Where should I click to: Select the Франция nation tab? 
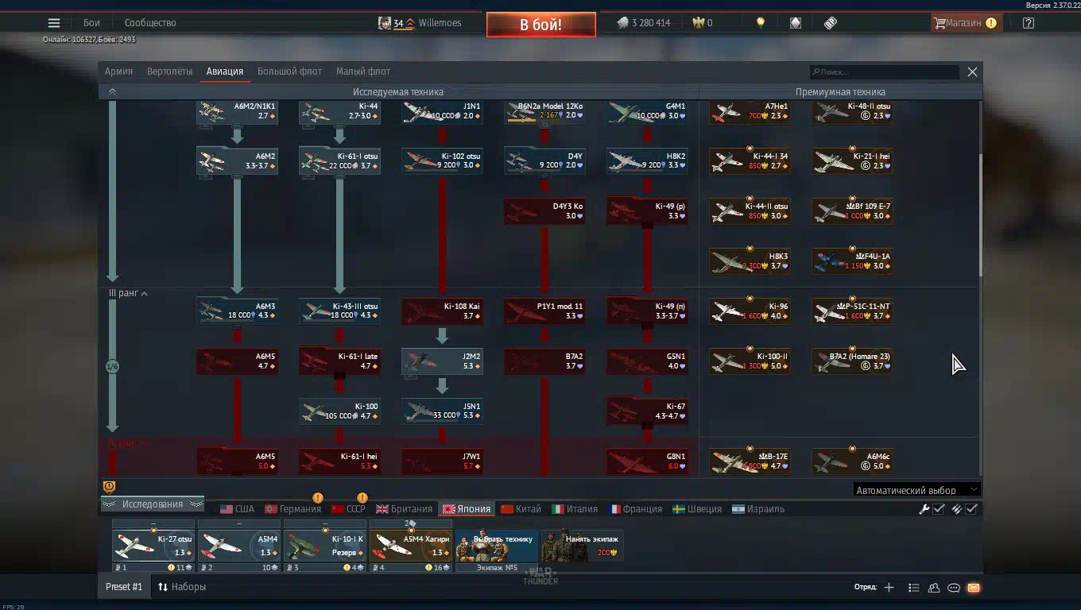tap(636, 509)
